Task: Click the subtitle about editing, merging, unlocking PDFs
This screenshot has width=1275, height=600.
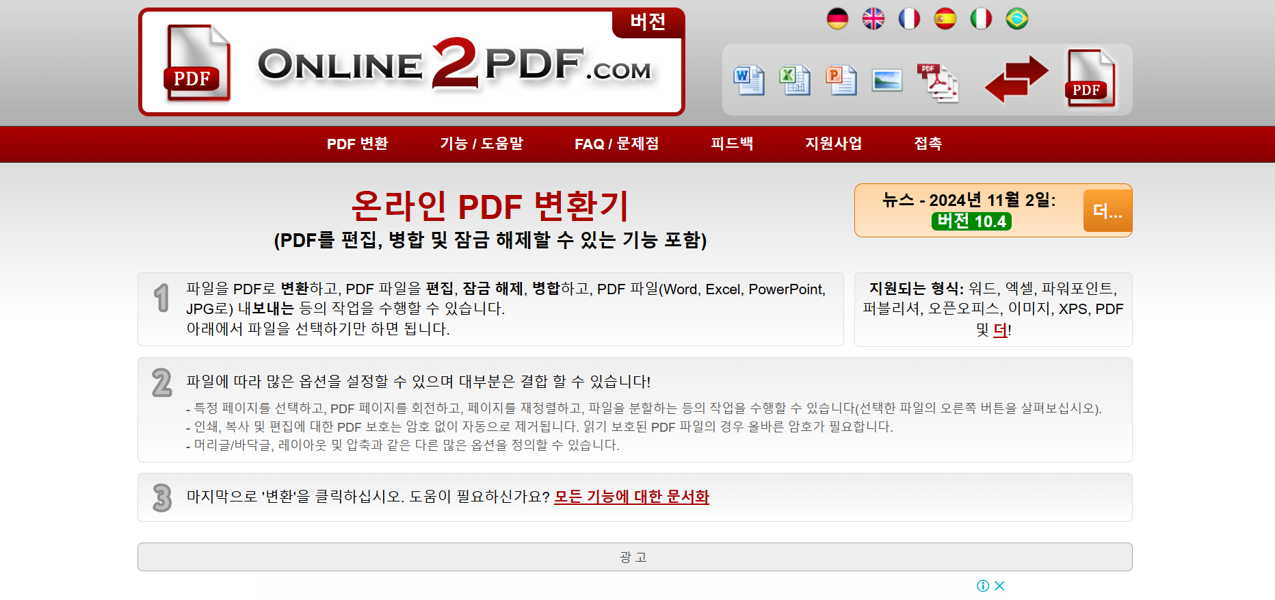Action: point(490,240)
